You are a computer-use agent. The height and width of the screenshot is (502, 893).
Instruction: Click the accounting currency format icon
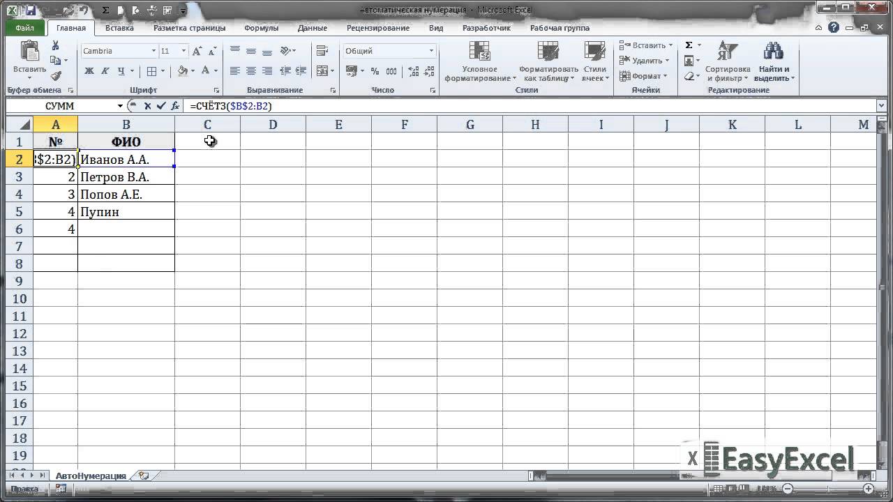coord(350,71)
